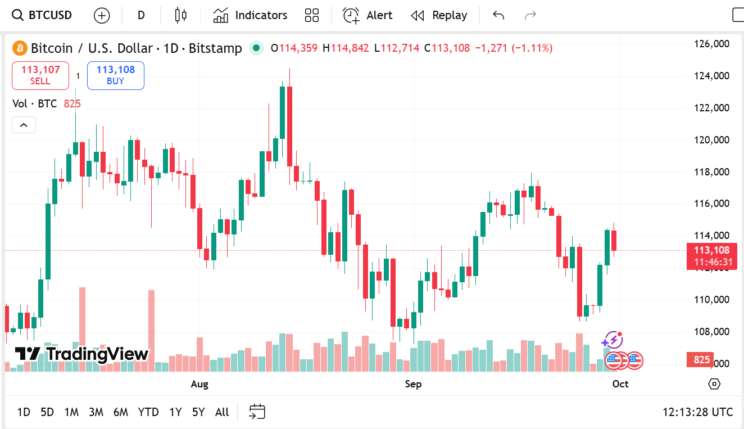The height and width of the screenshot is (429, 744).
Task: Select the 1M time range
Action: pyautogui.click(x=71, y=412)
